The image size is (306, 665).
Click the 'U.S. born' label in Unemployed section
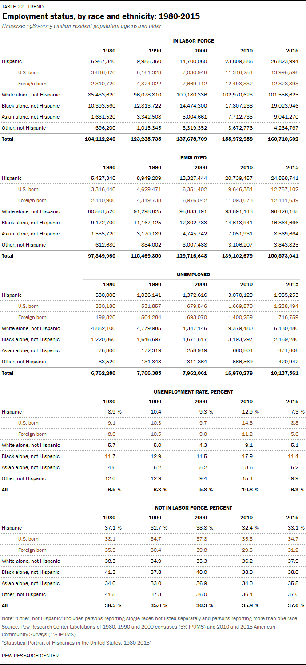pos(28,306)
